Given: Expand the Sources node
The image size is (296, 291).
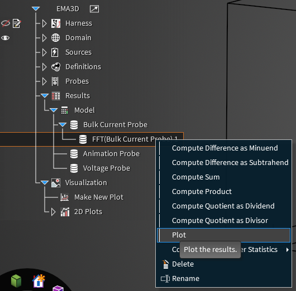Looking at the screenshot, I should tap(44, 52).
